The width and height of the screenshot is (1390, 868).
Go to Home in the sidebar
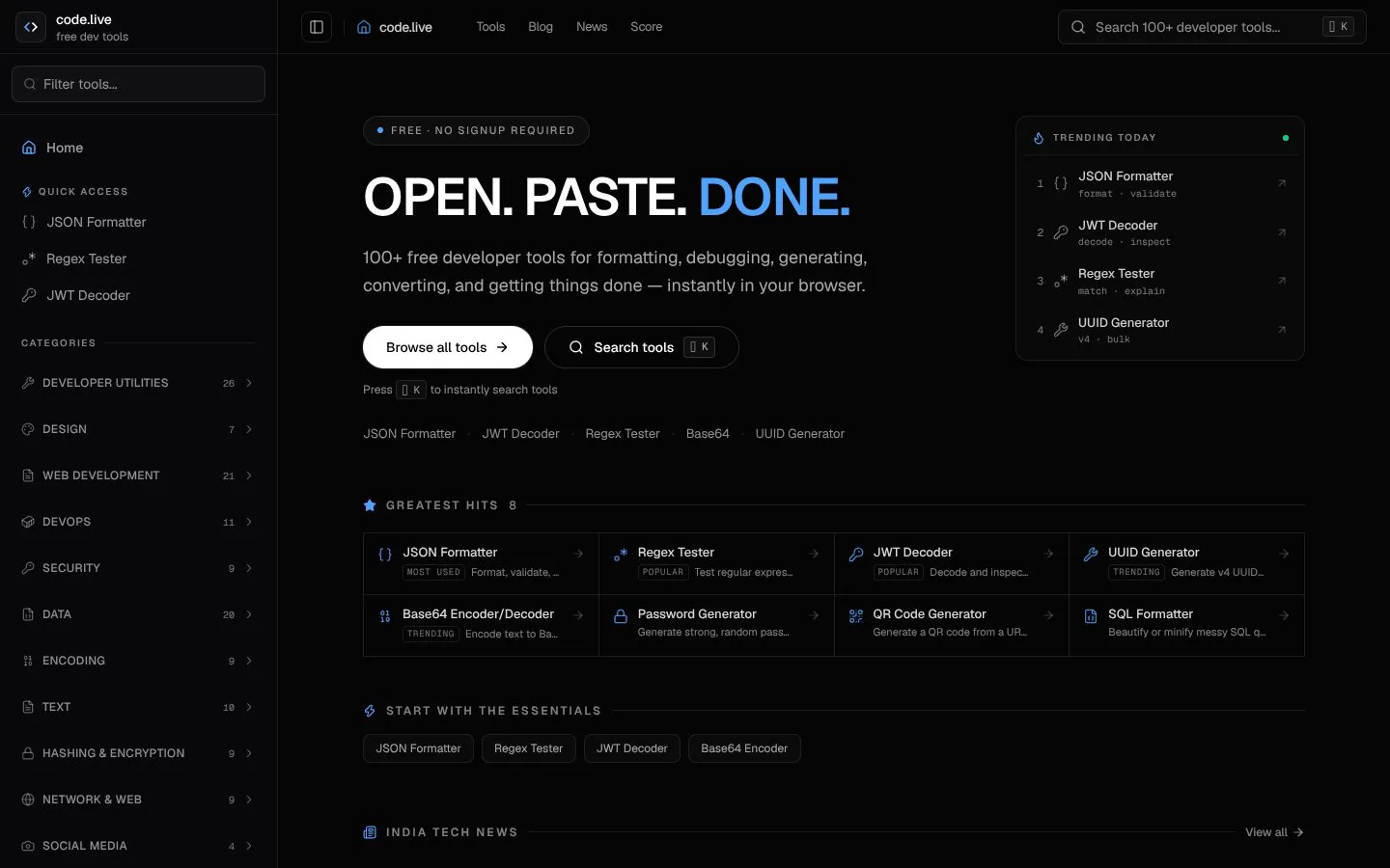138,148
